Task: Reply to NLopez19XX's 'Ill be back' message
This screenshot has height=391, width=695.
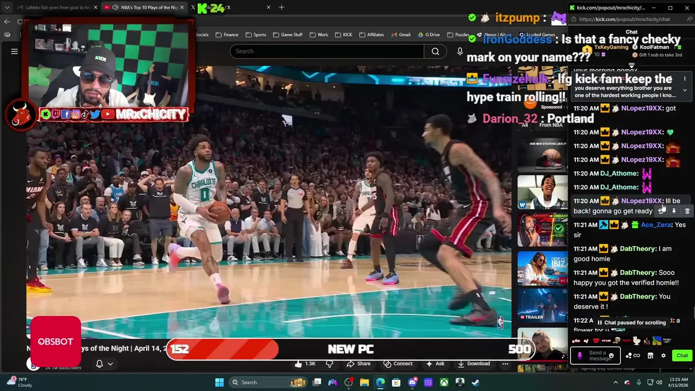Action: (661, 211)
